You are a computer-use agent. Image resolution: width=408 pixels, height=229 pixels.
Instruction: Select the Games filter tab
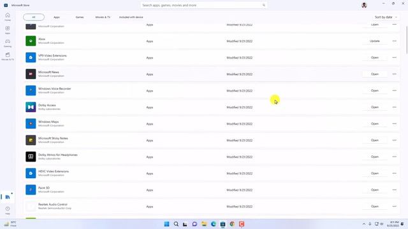pyautogui.click(x=80, y=17)
